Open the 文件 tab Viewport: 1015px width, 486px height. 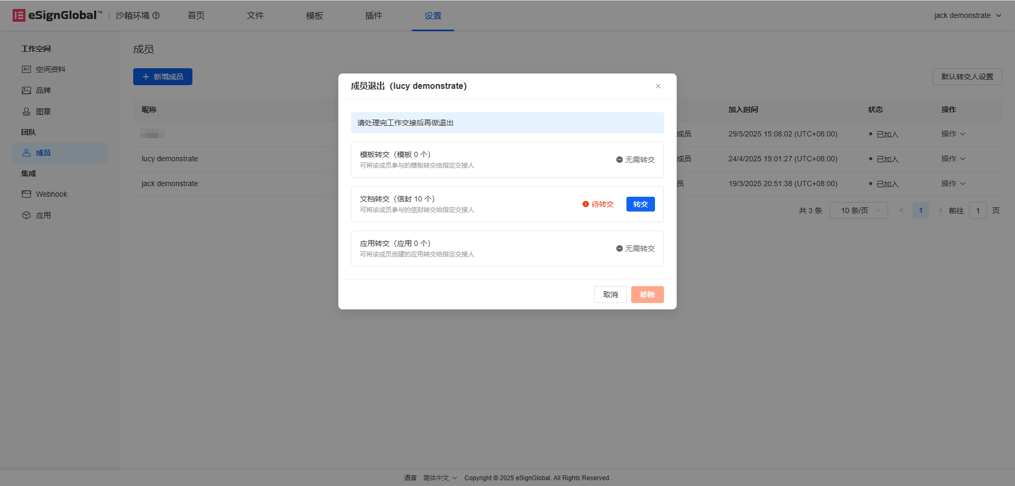255,15
